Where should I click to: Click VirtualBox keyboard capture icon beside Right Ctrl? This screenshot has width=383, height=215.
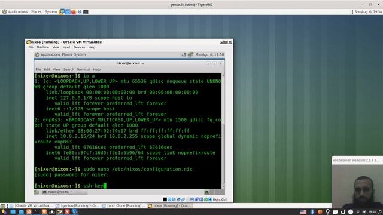click(210, 199)
